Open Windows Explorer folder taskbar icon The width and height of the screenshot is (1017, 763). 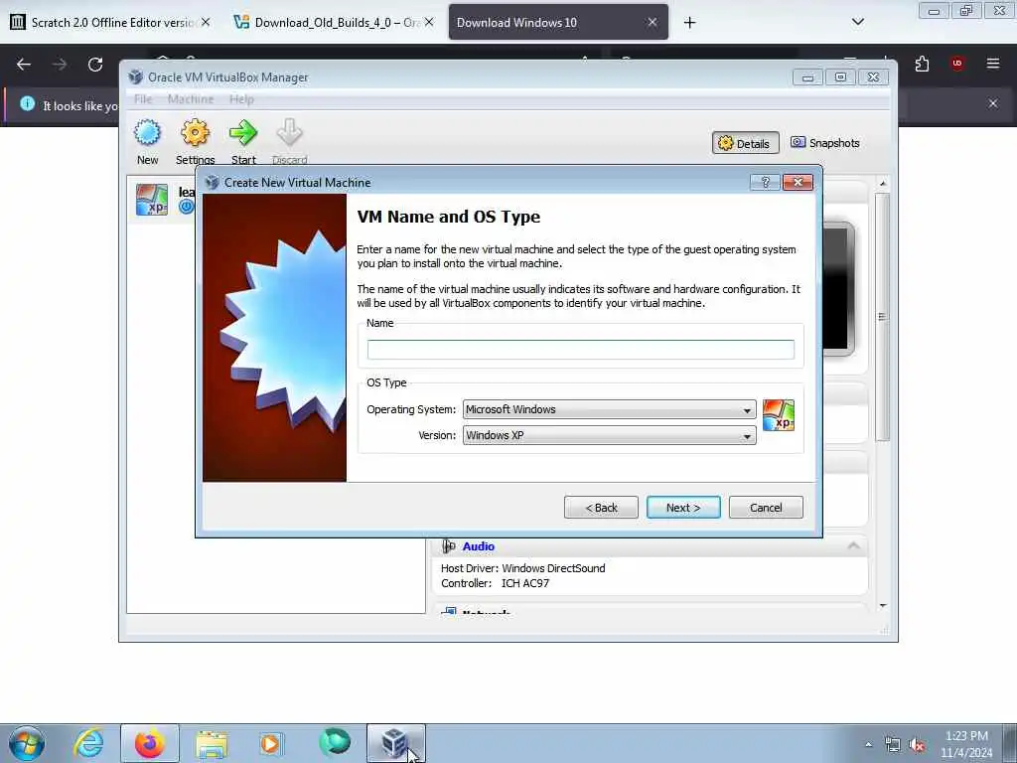(x=212, y=743)
